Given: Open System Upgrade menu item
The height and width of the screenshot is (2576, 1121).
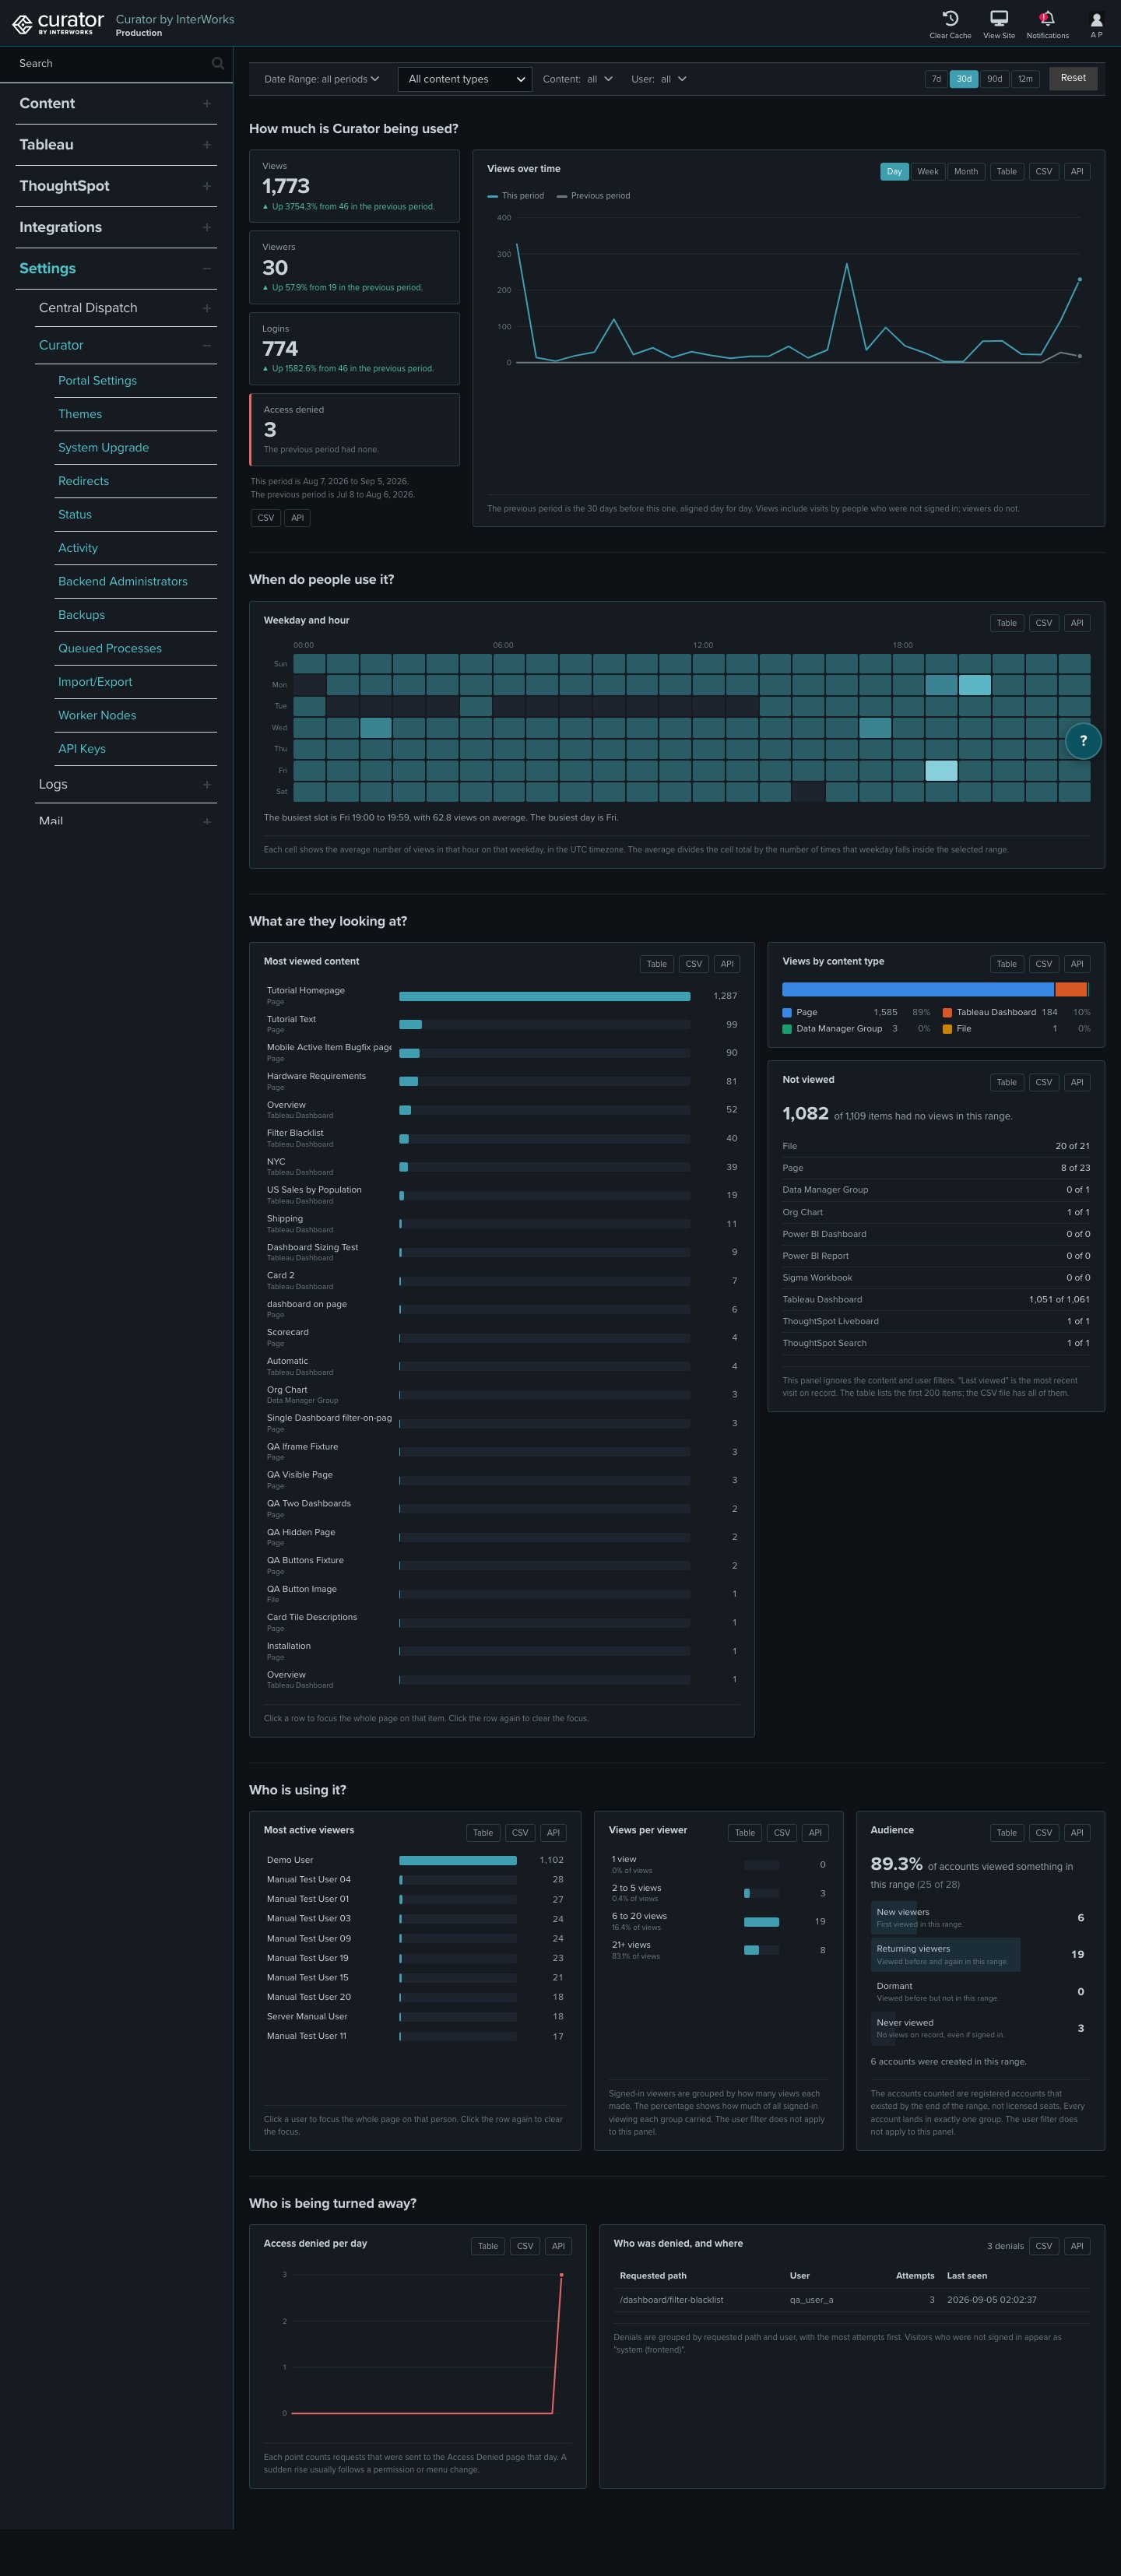Looking at the screenshot, I should 103,448.
